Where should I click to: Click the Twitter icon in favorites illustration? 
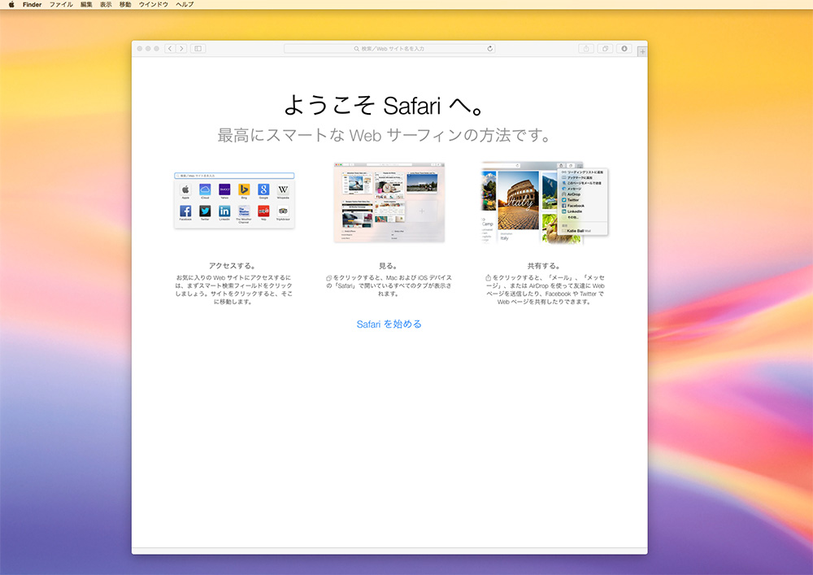(205, 211)
